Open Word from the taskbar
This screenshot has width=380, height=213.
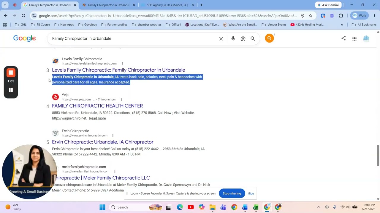pyautogui.click(x=245, y=207)
